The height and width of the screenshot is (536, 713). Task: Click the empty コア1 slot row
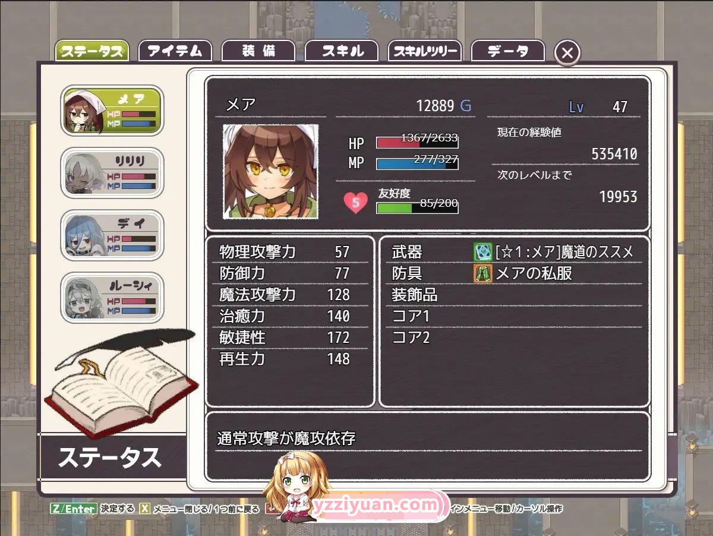tap(515, 316)
